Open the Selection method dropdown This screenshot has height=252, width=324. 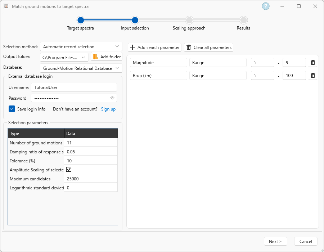(81, 47)
